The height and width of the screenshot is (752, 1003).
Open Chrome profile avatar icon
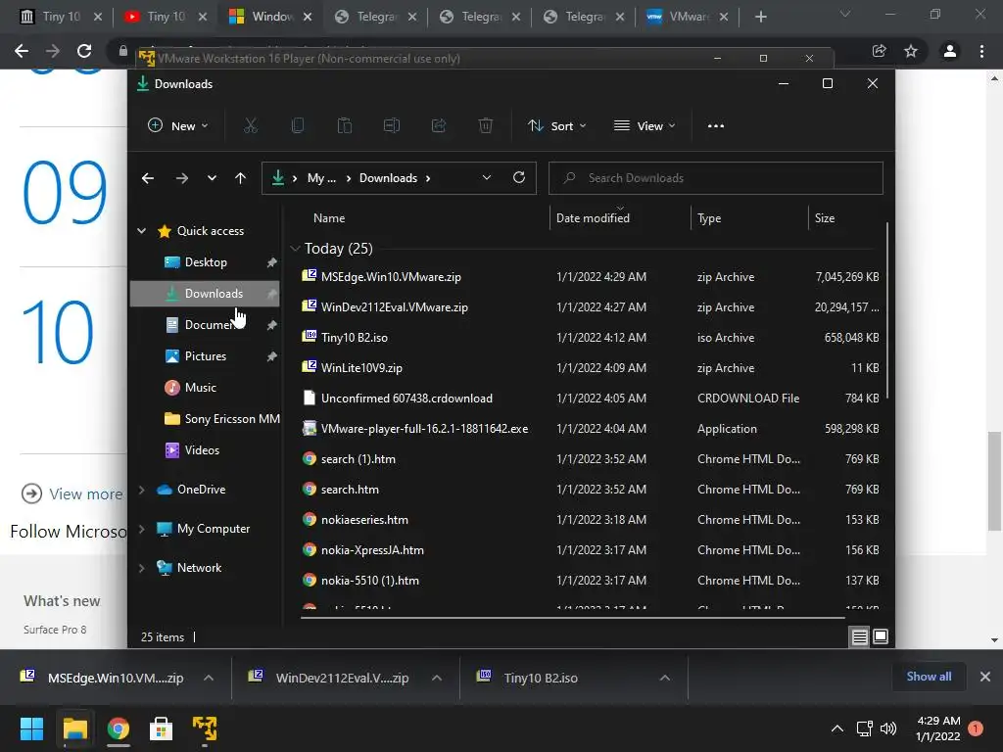pyautogui.click(x=950, y=51)
